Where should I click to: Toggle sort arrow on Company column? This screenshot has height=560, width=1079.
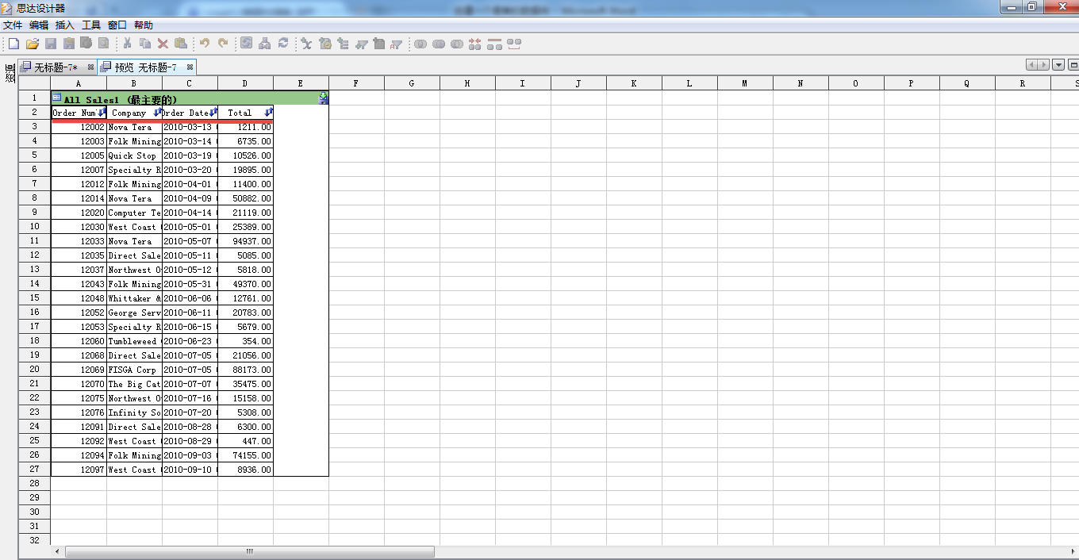coord(157,113)
